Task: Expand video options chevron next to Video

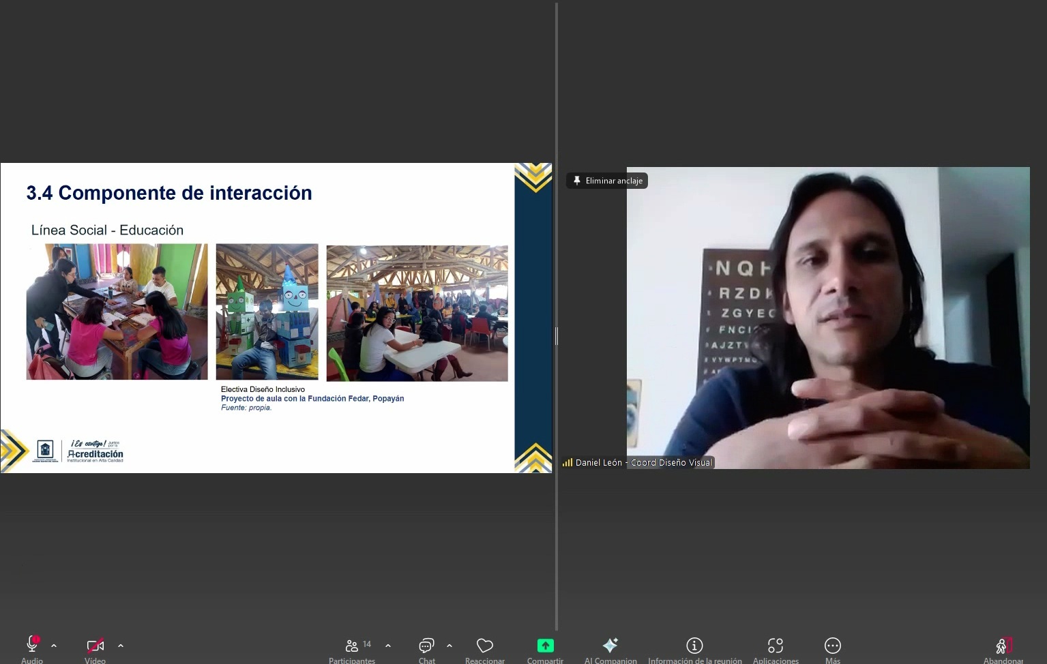Action: (x=121, y=646)
